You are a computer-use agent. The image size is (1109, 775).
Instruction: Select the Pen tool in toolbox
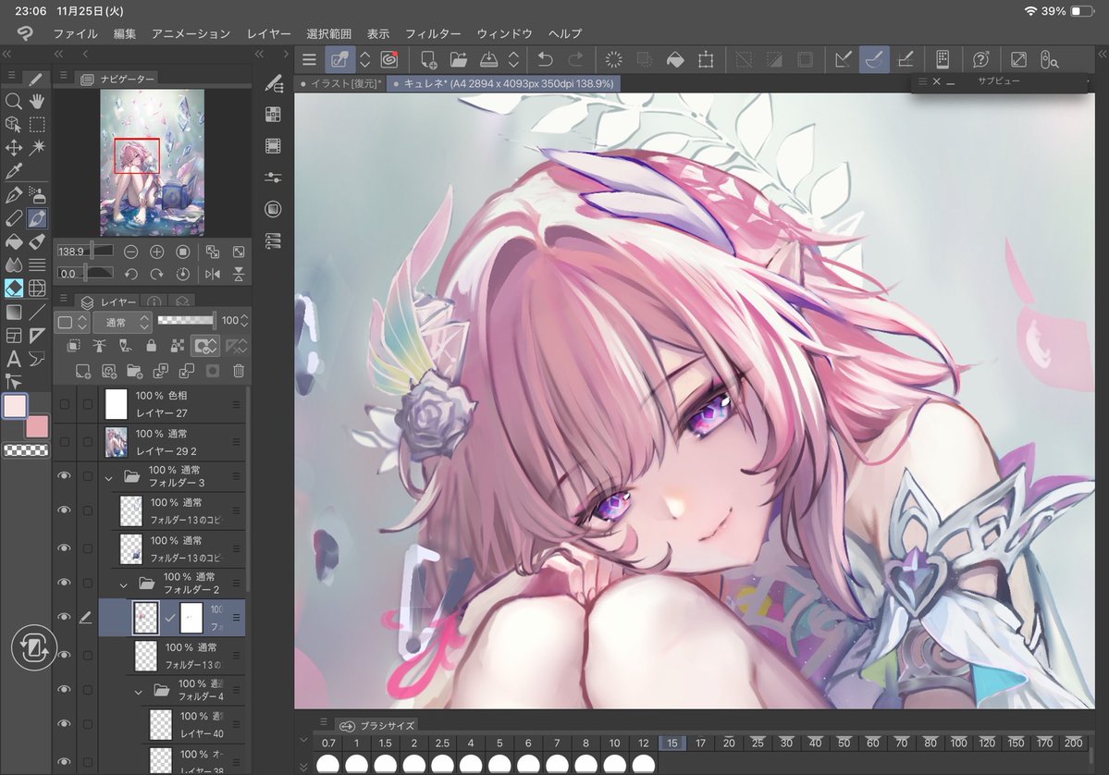[14, 194]
